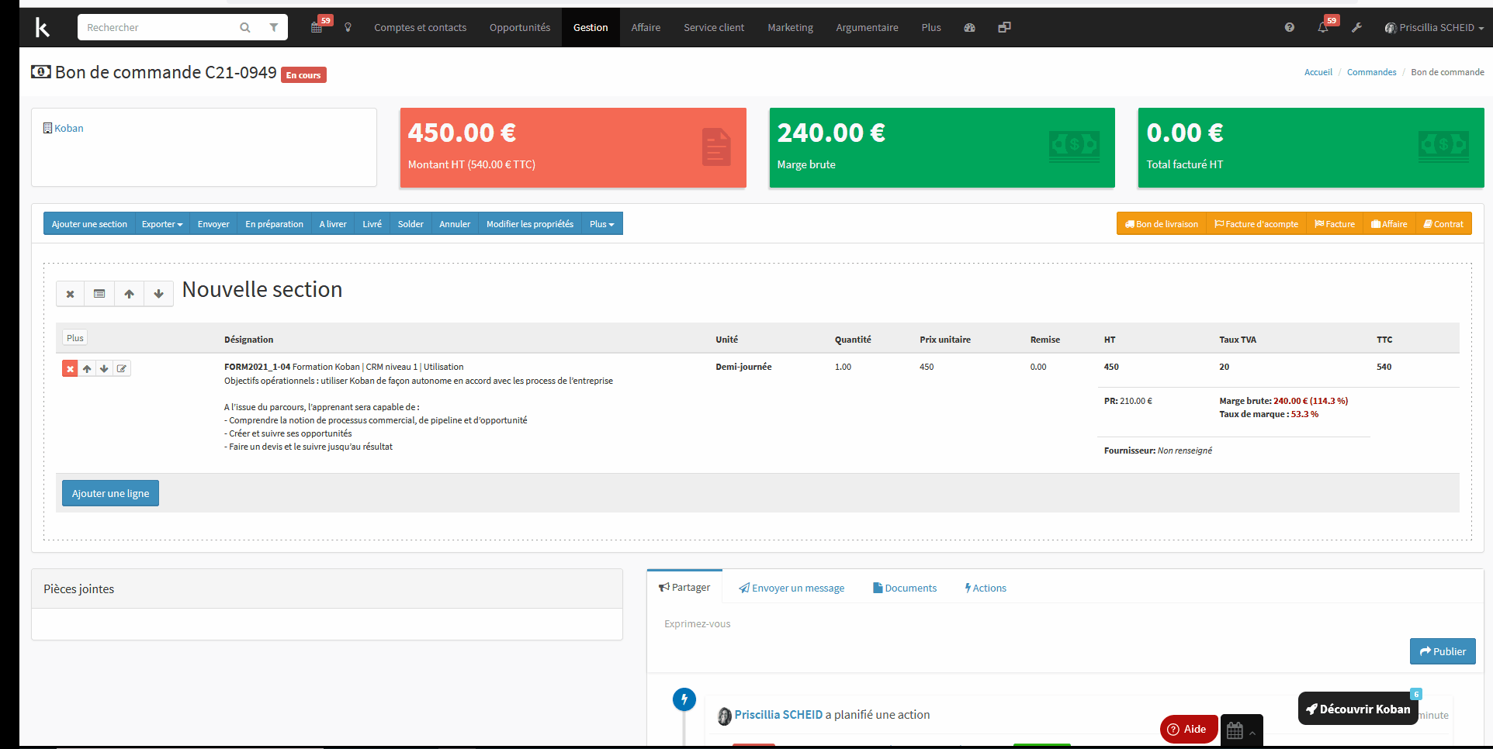Screen dimensions: 1493x749
Task: Click the Annuler button
Action: point(455,224)
